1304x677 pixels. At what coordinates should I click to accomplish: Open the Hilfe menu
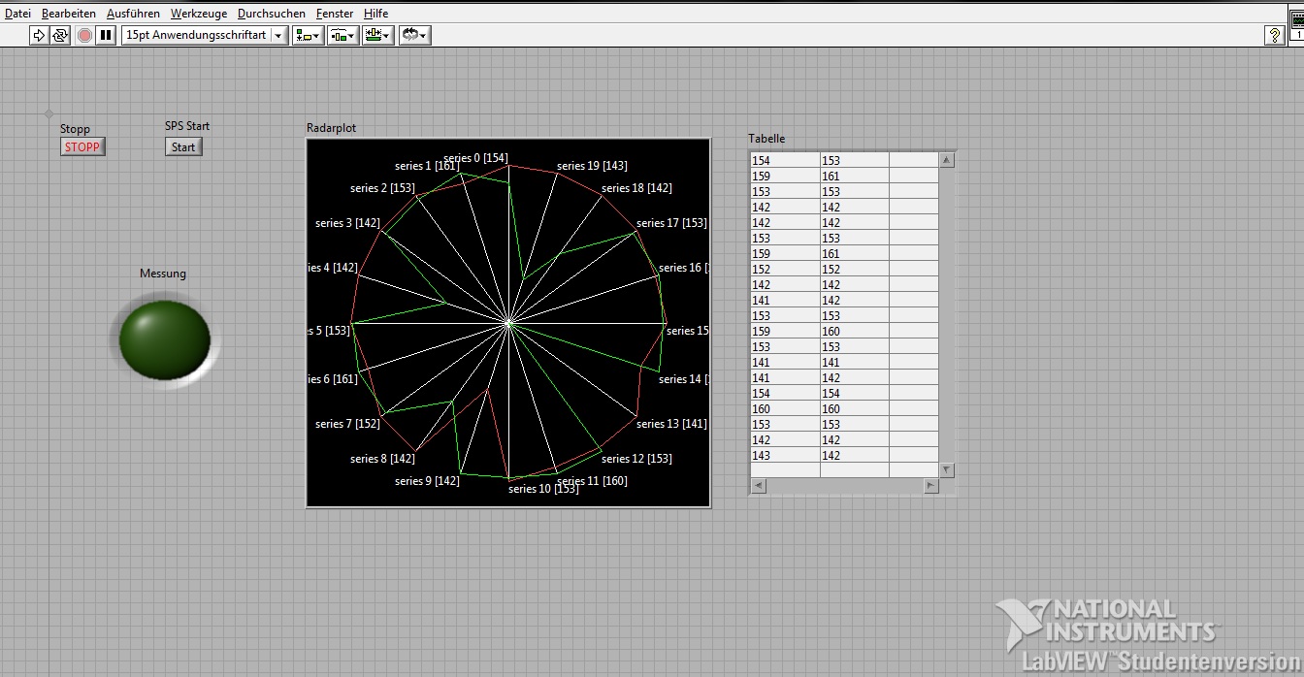click(375, 14)
